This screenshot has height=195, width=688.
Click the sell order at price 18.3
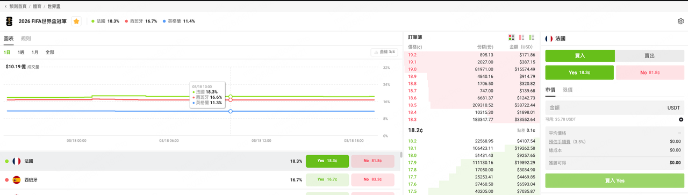[471, 119]
